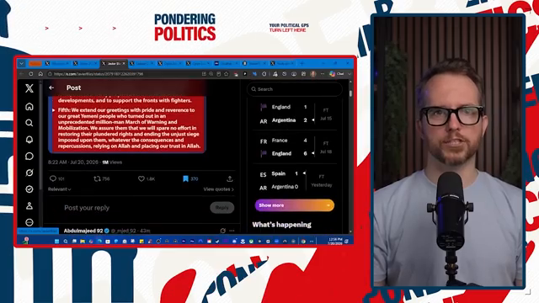Click the X Search box
Image resolution: width=539 pixels, height=303 pixels.
click(x=295, y=89)
